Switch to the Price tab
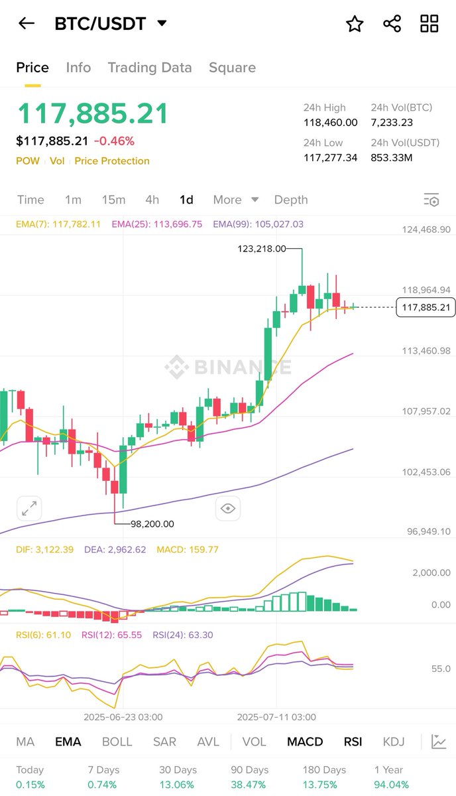The height and width of the screenshot is (796, 456). click(32, 68)
